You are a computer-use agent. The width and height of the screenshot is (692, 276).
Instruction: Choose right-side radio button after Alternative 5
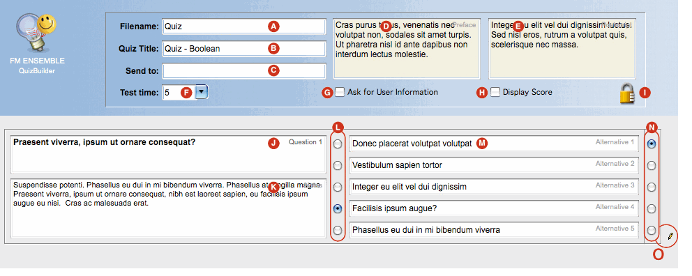click(x=652, y=230)
